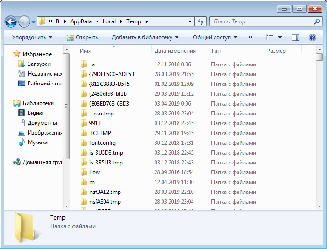Open the AppData breadcrumb segment
327x249 pixels.
coord(81,21)
